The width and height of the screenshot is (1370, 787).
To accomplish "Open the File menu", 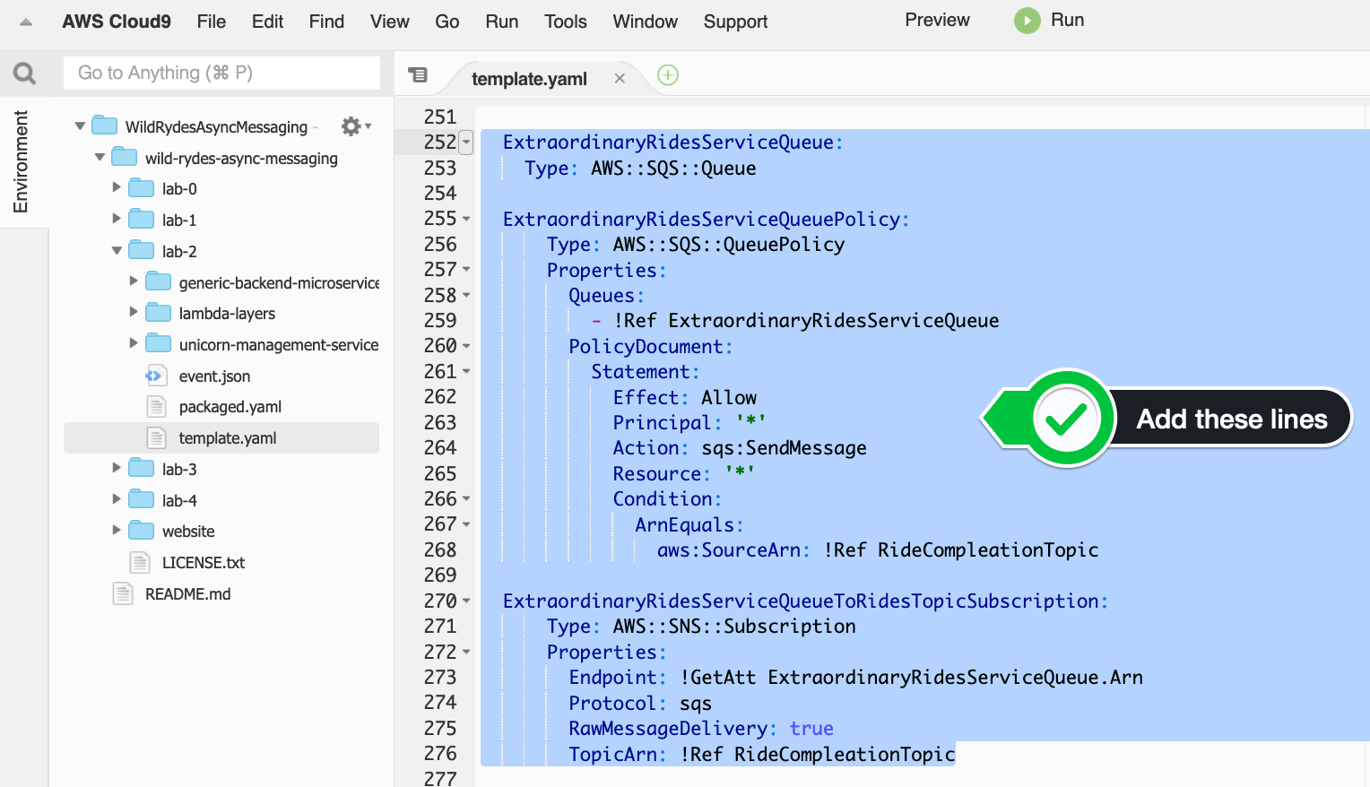I will coord(212,22).
